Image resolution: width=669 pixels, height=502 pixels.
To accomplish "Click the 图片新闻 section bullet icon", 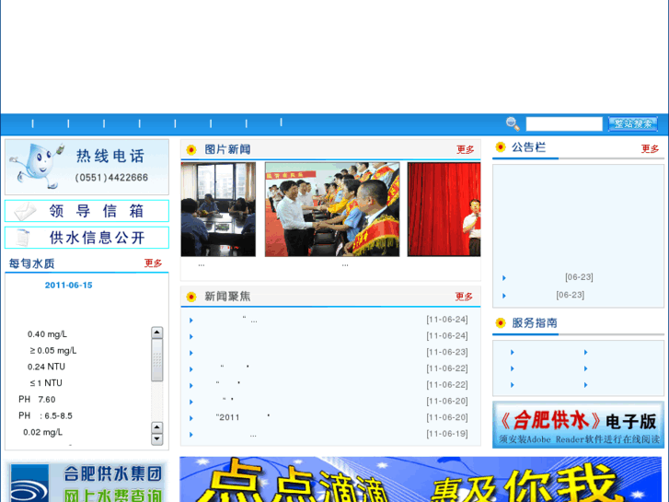I will (x=191, y=150).
